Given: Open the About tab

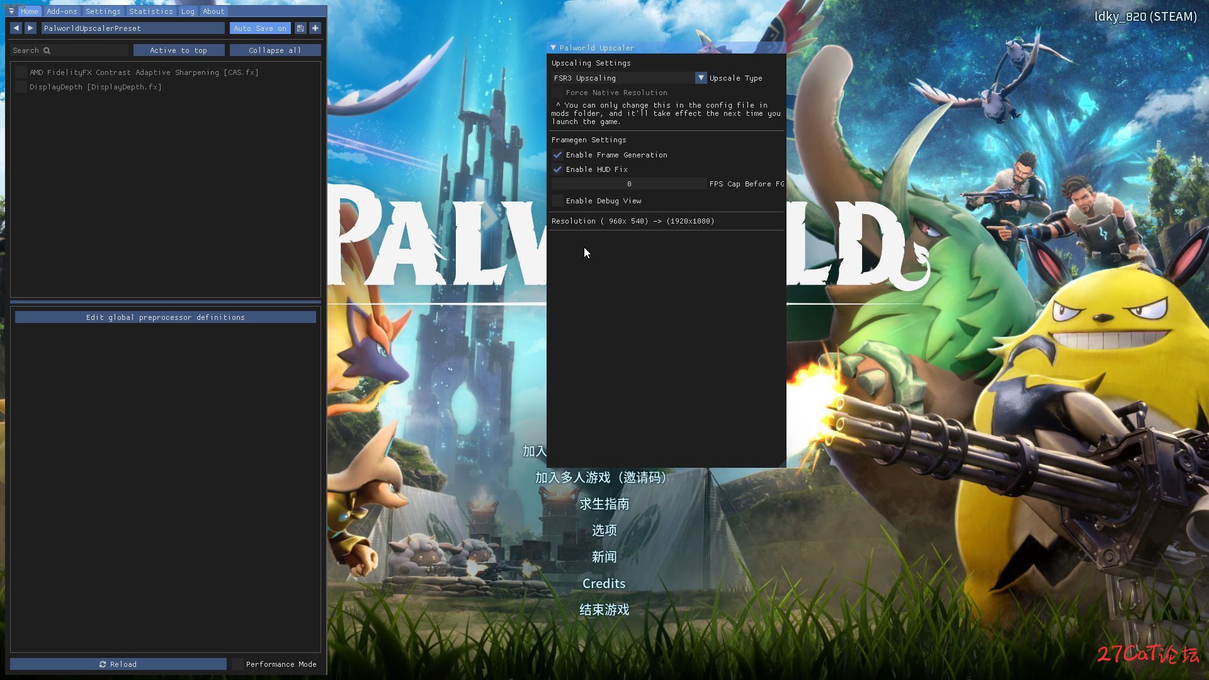Looking at the screenshot, I should pyautogui.click(x=213, y=11).
